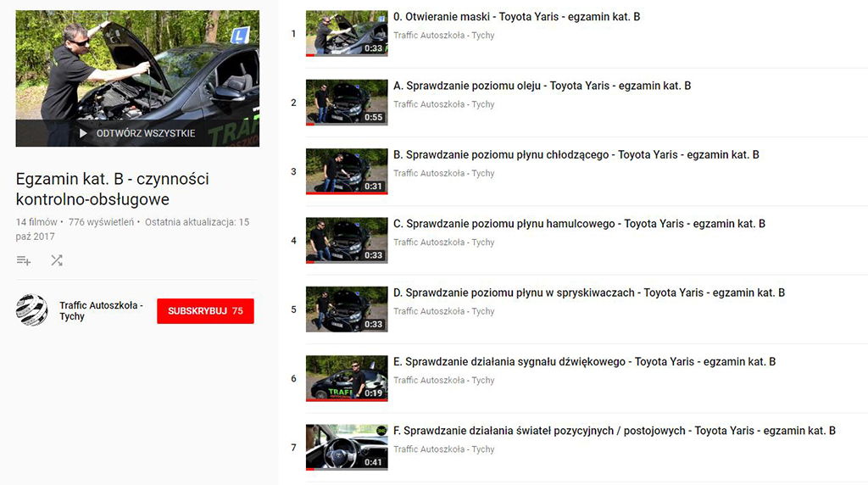Open thumbnail of Otwieranie maski video
The image size is (868, 485).
point(346,34)
